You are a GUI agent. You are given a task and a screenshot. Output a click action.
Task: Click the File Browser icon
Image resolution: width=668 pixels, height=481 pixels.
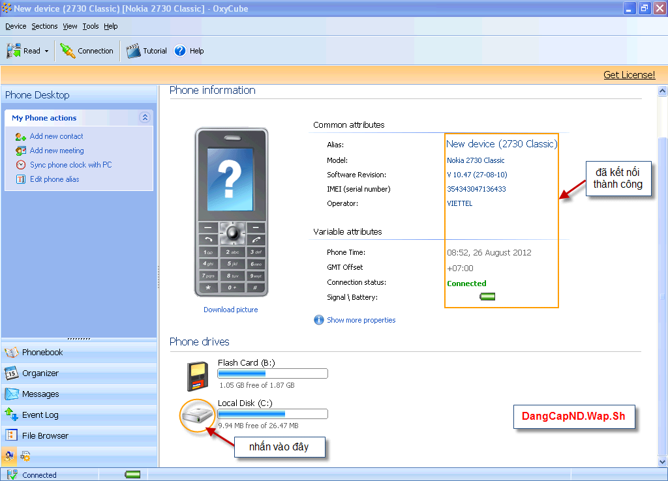pyautogui.click(x=11, y=435)
